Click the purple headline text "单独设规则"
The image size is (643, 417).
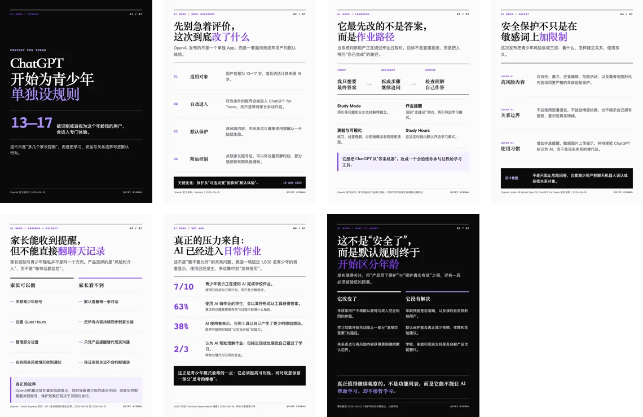coord(45,94)
